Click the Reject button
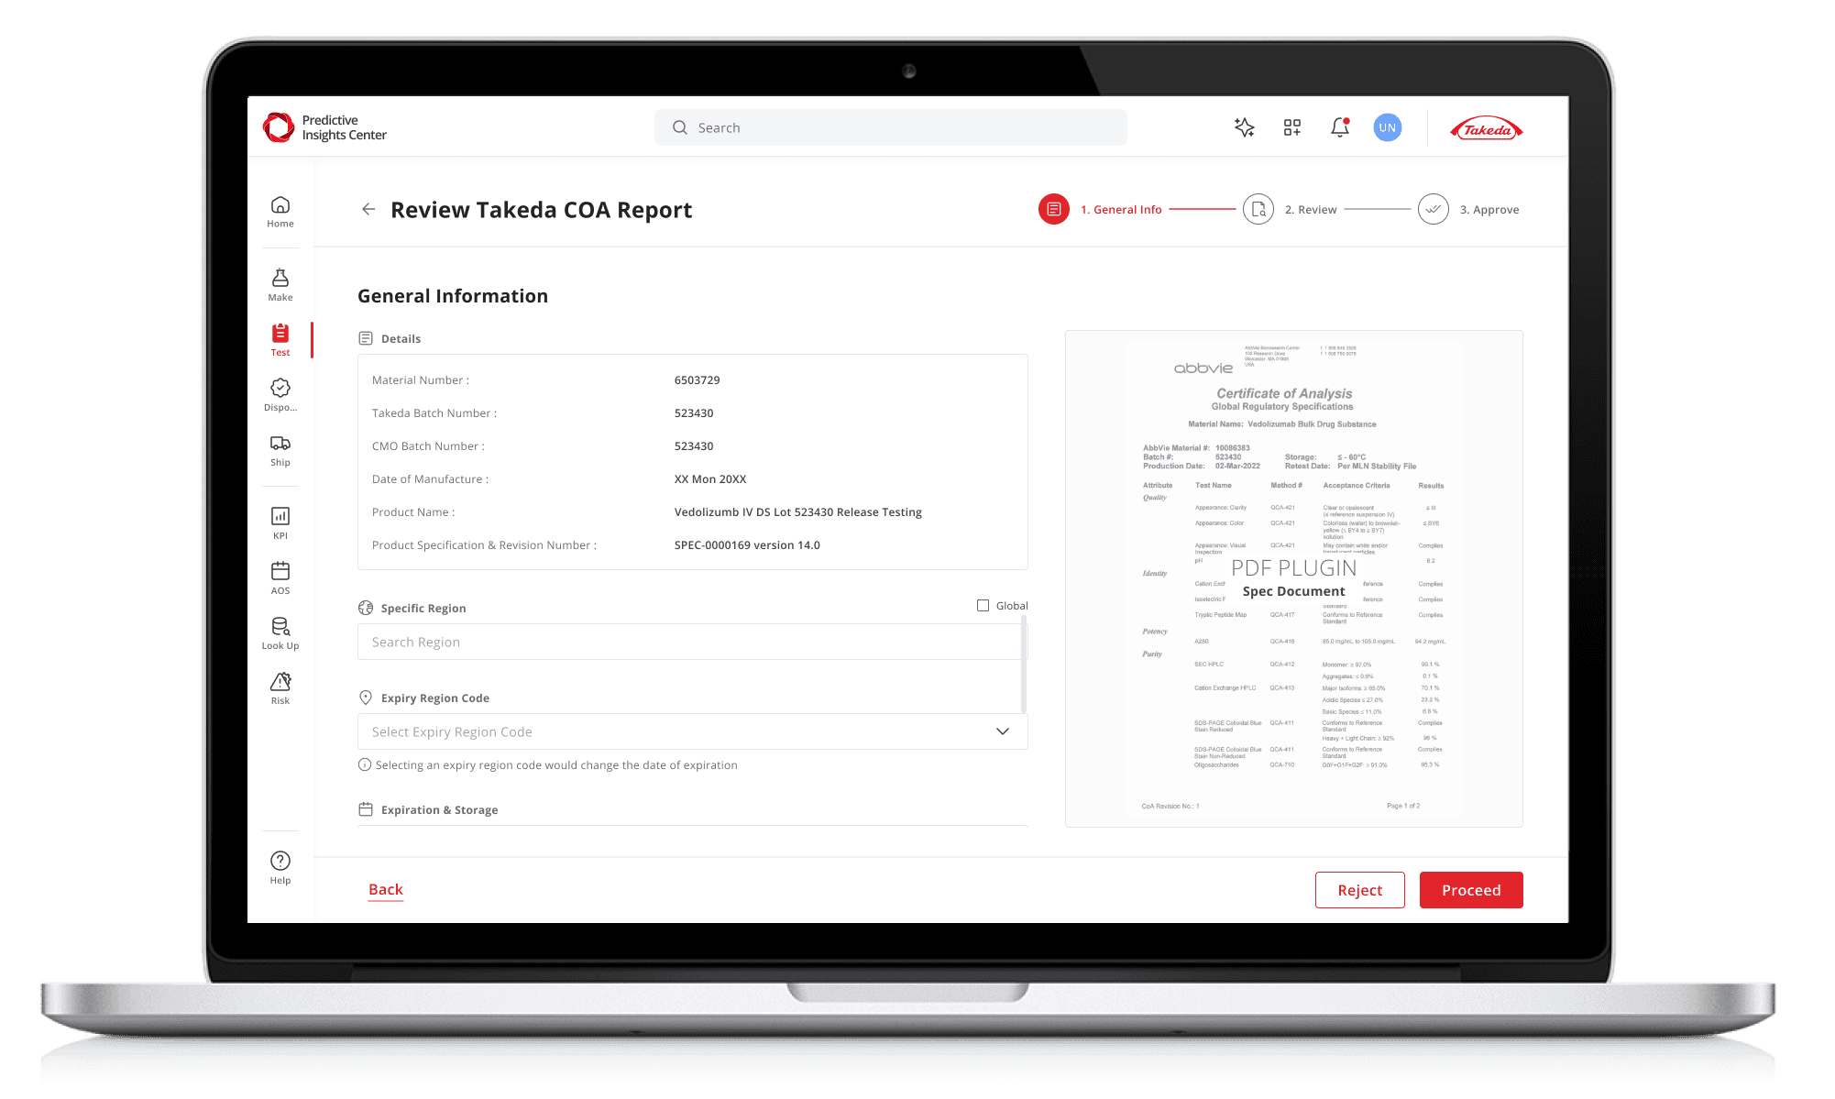The height and width of the screenshot is (1099, 1835). tap(1359, 890)
